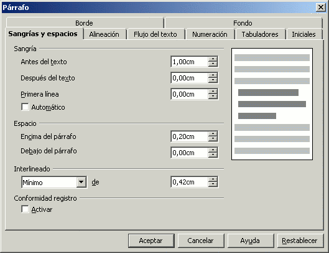Click the Restablecer button
Screen dimensions: 329x253
pyautogui.click(x=300, y=241)
